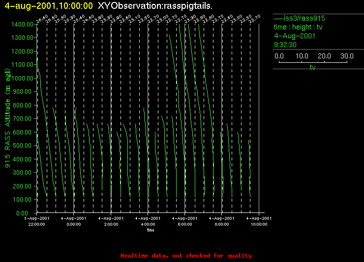The width and height of the screenshot is (364, 262).
Task: Click the '0:00:00' time axis label
Action: pyautogui.click(x=74, y=224)
